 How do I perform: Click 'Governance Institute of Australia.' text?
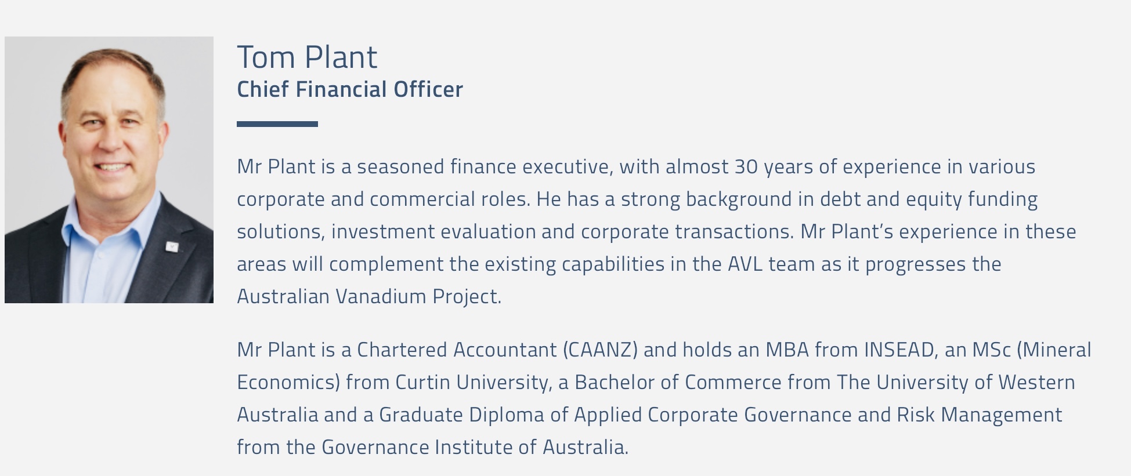tap(475, 447)
